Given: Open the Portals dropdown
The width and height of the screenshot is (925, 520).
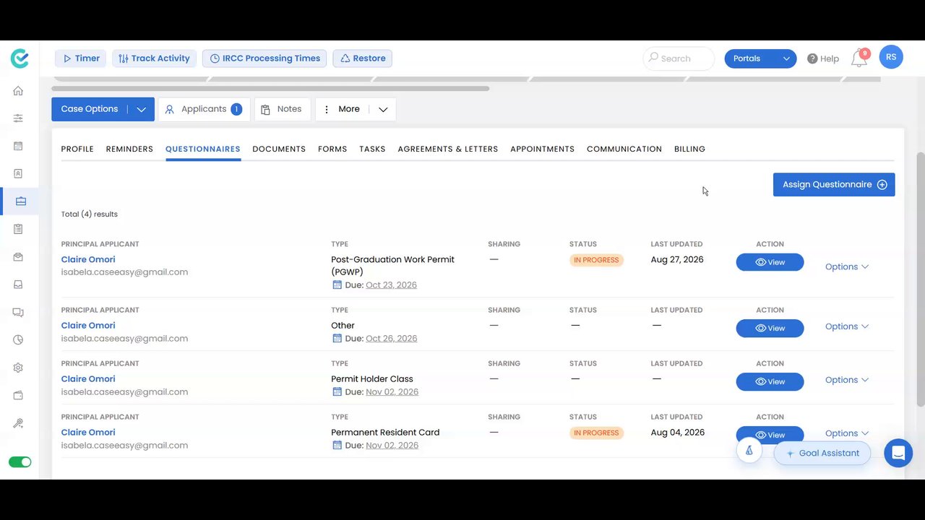Looking at the screenshot, I should [760, 58].
